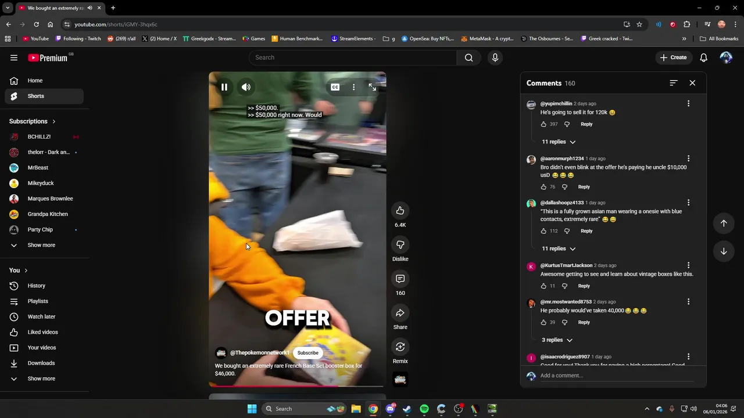Open Spotify from the taskbar
Image resolution: width=744 pixels, height=418 pixels.
click(x=424, y=409)
